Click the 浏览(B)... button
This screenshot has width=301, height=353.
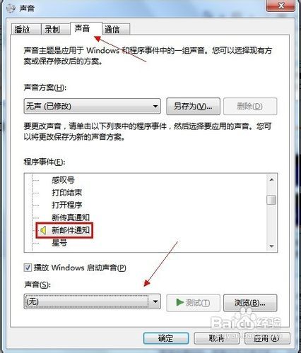pos(250,303)
